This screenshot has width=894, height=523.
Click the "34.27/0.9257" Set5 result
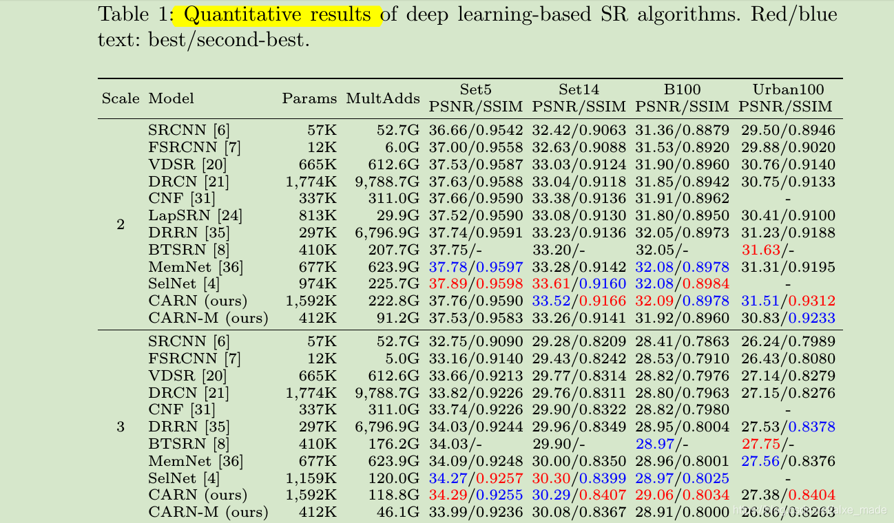476,478
